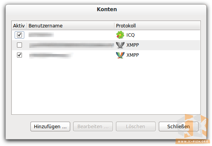The height and width of the screenshot is (146, 212).
Task: Click the Bearbeiten button
Action: (93, 127)
